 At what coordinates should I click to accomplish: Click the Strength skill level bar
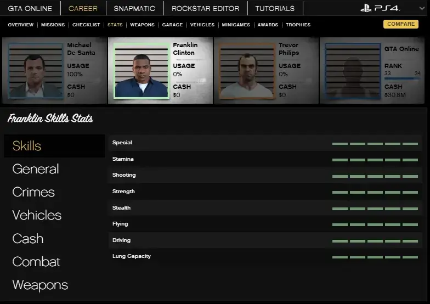coord(375,192)
